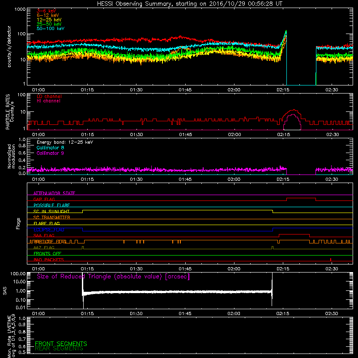The width and height of the screenshot is (358, 358).
Task: Click the raised SAA FLAG segment
Action: coord(294,234)
